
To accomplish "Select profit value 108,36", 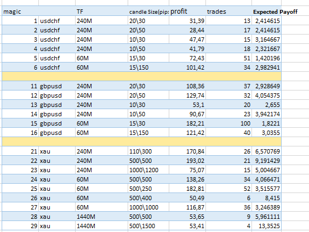I will [x=187, y=86].
